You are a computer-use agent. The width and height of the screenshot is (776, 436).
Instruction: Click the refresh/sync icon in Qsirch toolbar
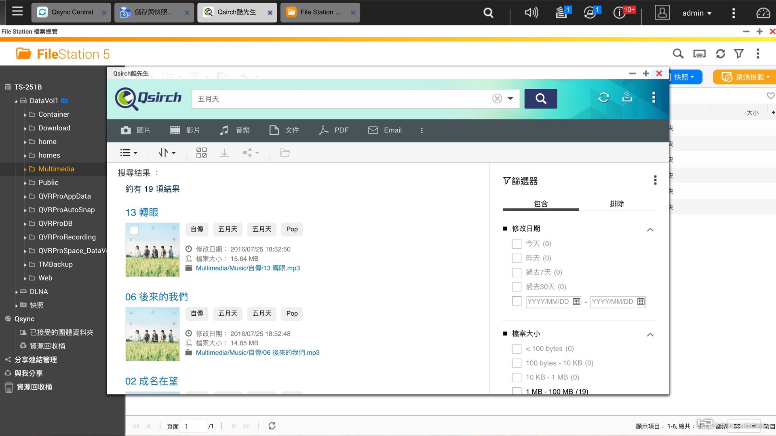pyautogui.click(x=603, y=97)
